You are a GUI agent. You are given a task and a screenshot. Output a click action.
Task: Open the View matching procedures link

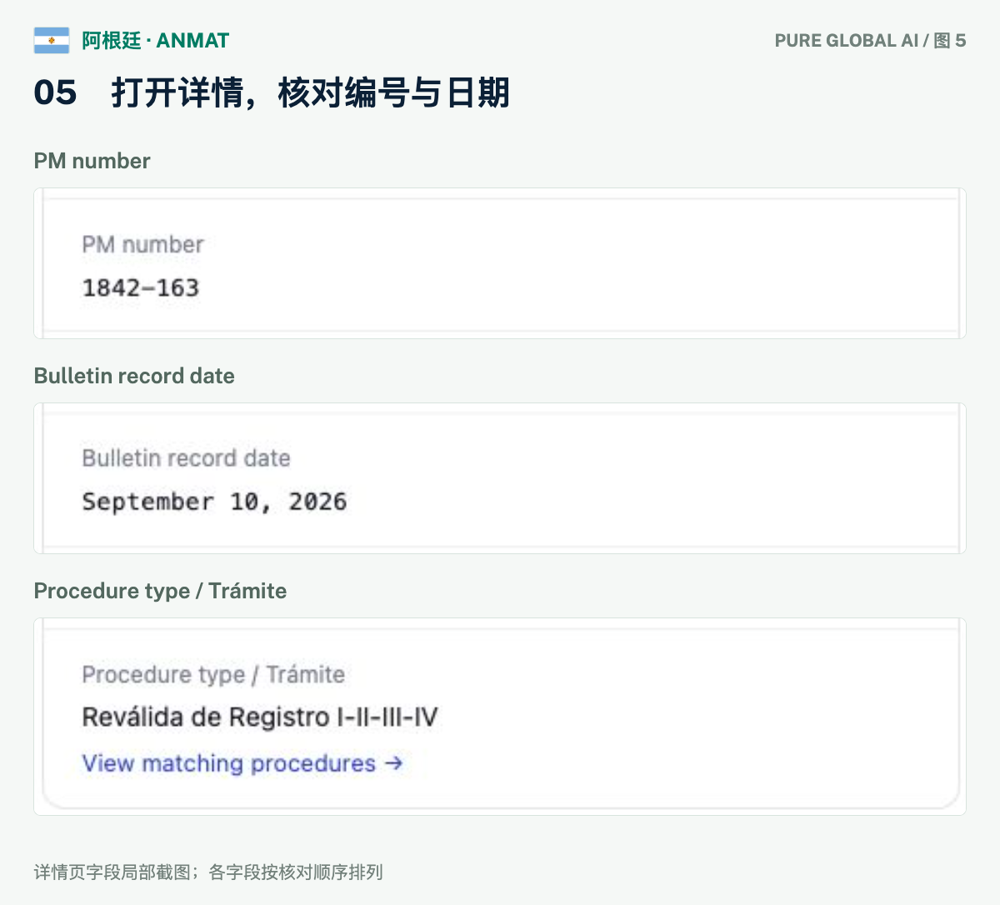pos(242,763)
